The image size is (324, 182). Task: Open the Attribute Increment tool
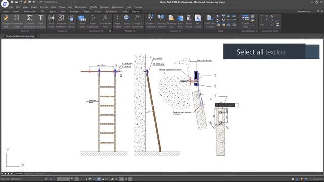pos(61,21)
